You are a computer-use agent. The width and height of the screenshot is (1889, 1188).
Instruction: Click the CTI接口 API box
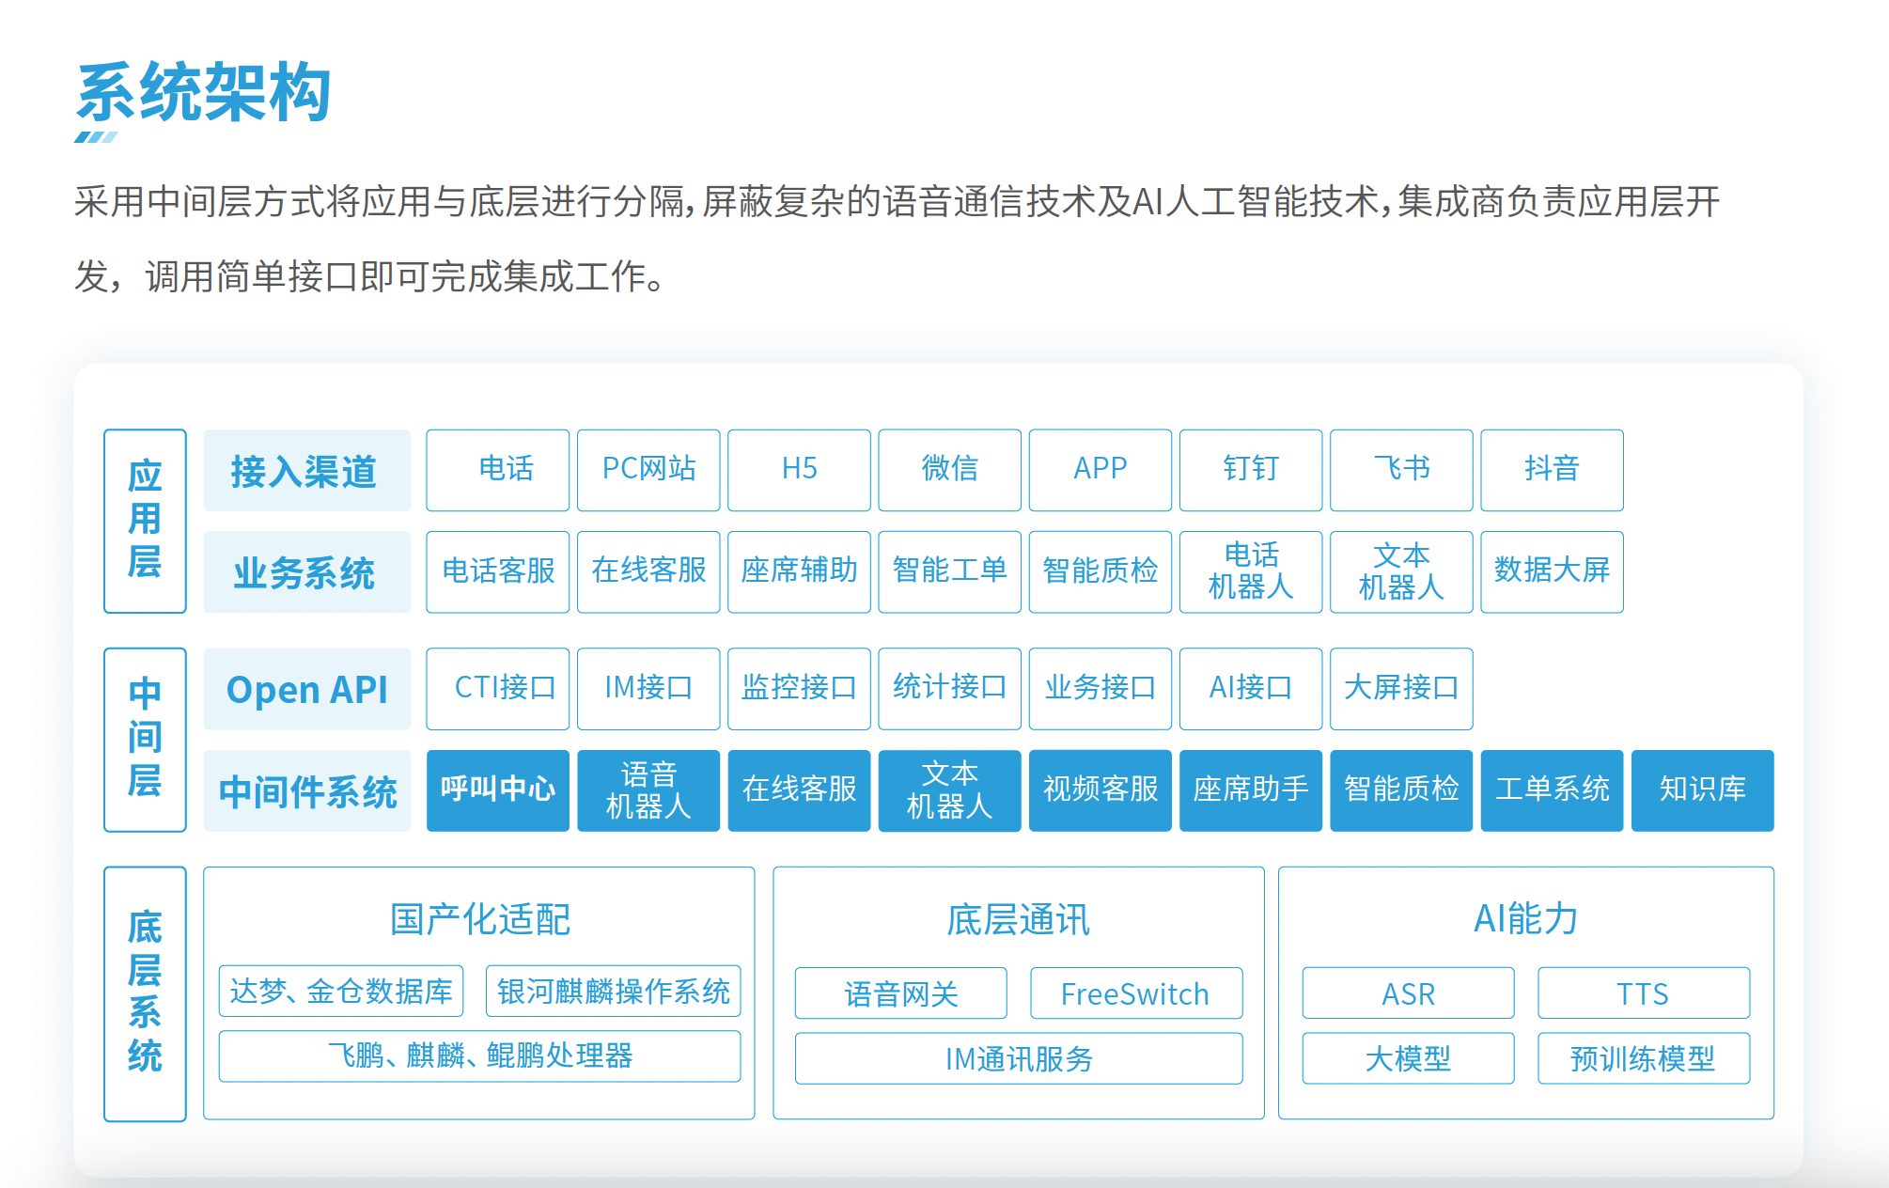point(497,688)
